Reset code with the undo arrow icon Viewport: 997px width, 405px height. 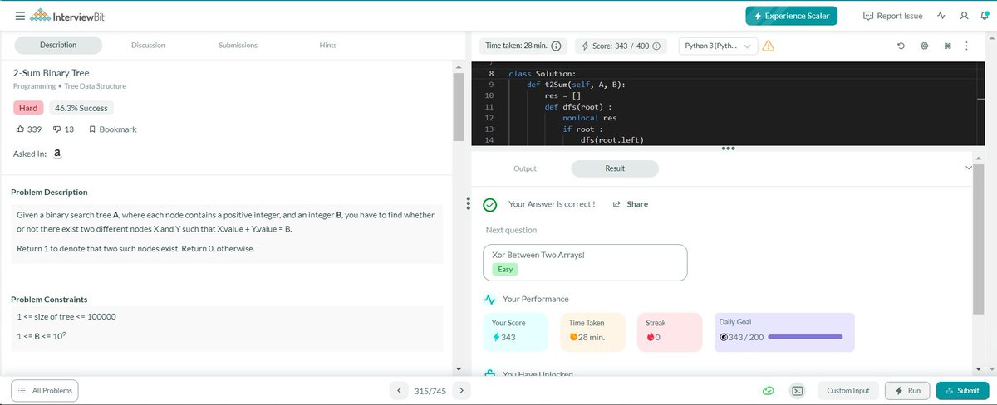901,46
